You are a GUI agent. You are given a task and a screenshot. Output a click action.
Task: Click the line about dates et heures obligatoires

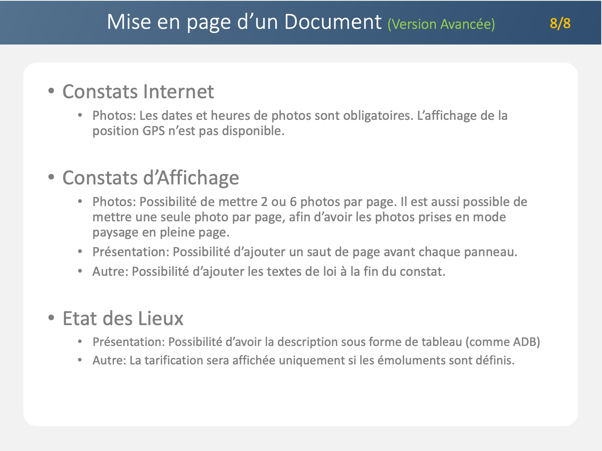[x=300, y=115]
